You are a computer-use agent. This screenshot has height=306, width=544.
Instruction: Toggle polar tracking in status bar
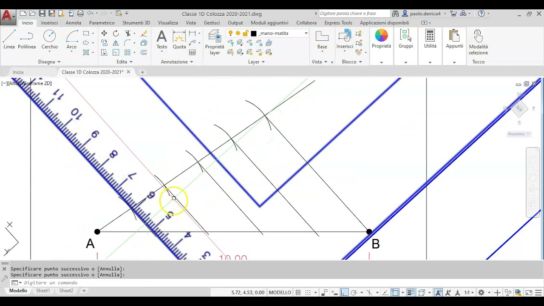tap(354, 292)
